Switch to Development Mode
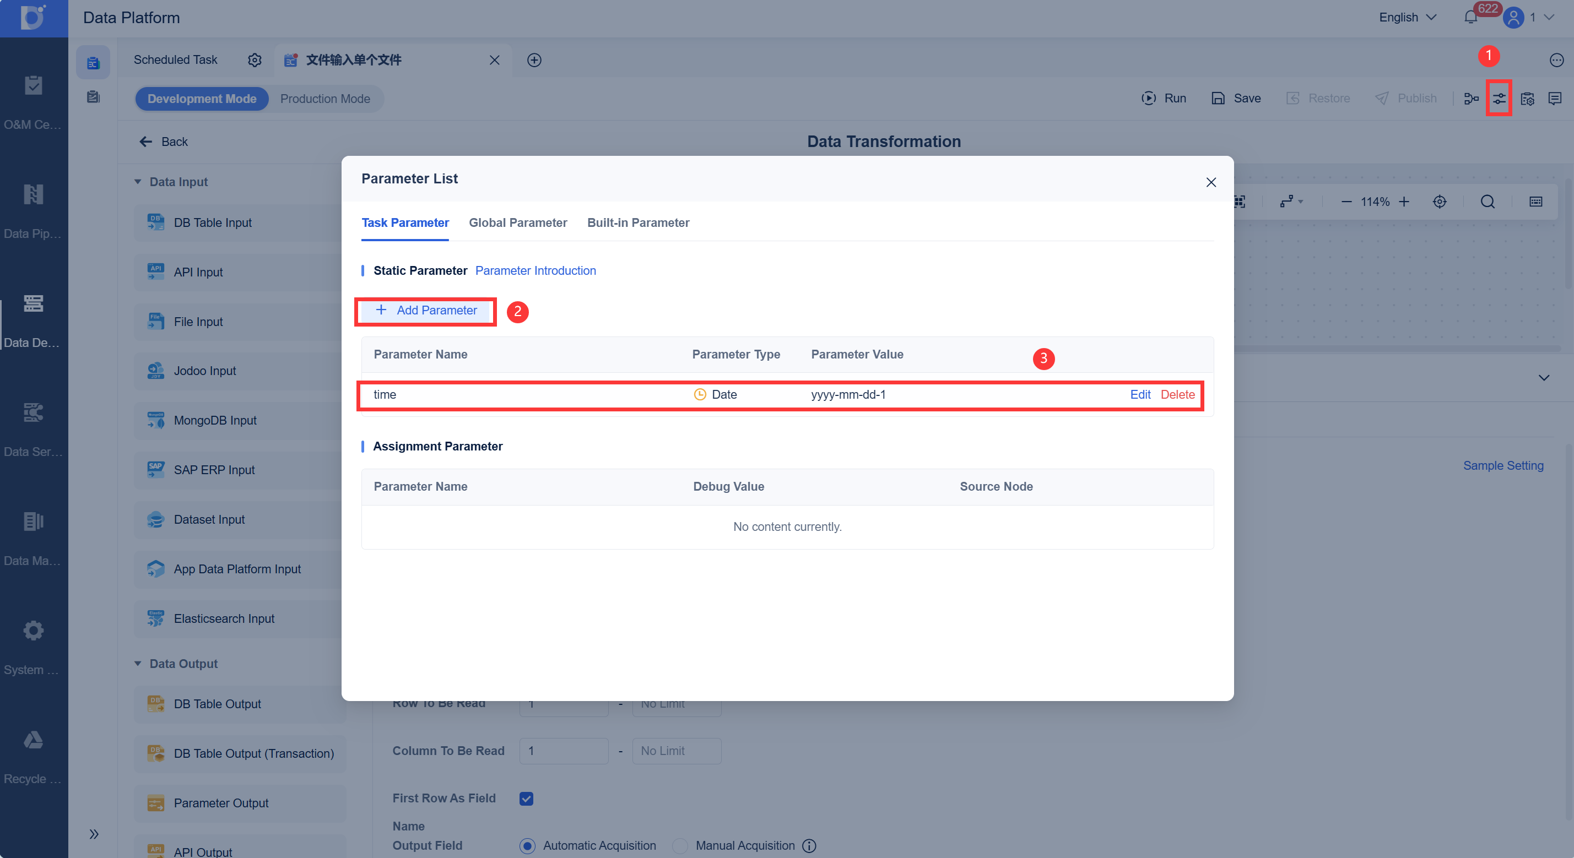This screenshot has height=858, width=1574. coord(202,99)
